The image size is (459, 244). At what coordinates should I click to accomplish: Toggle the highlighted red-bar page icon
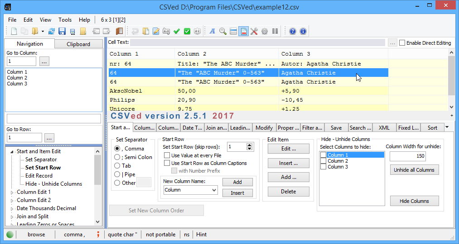tap(244, 31)
